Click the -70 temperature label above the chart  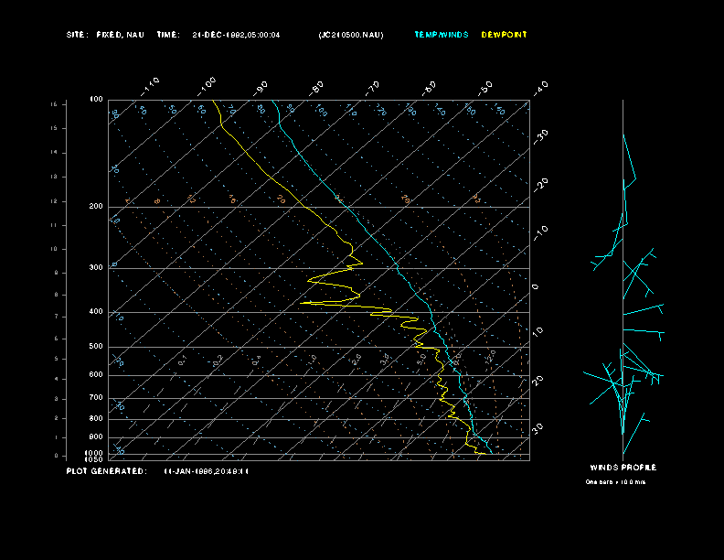(372, 88)
